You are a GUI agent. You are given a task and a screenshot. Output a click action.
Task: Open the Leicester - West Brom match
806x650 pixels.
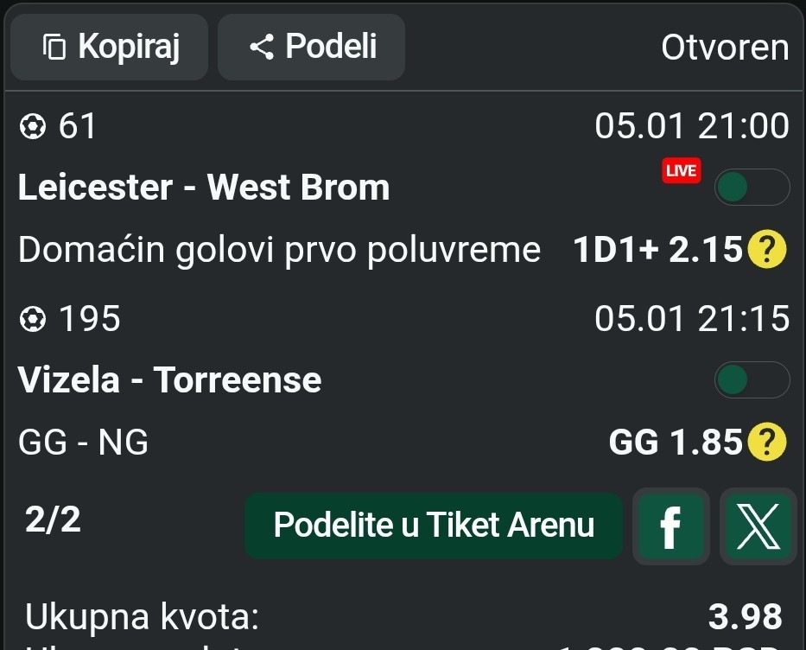(x=204, y=188)
